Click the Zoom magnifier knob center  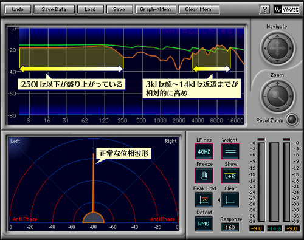tap(277, 96)
